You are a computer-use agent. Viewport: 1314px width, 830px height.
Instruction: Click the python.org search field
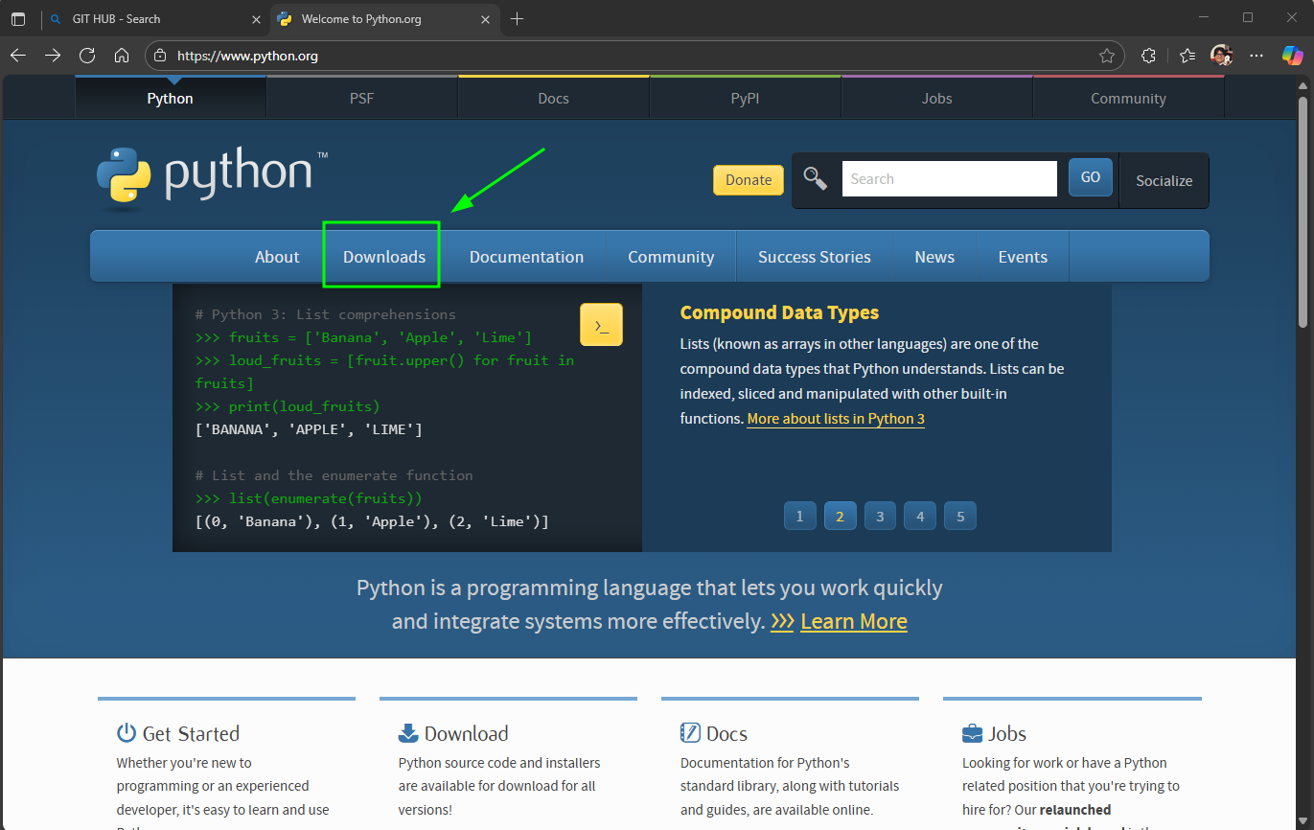[948, 179]
